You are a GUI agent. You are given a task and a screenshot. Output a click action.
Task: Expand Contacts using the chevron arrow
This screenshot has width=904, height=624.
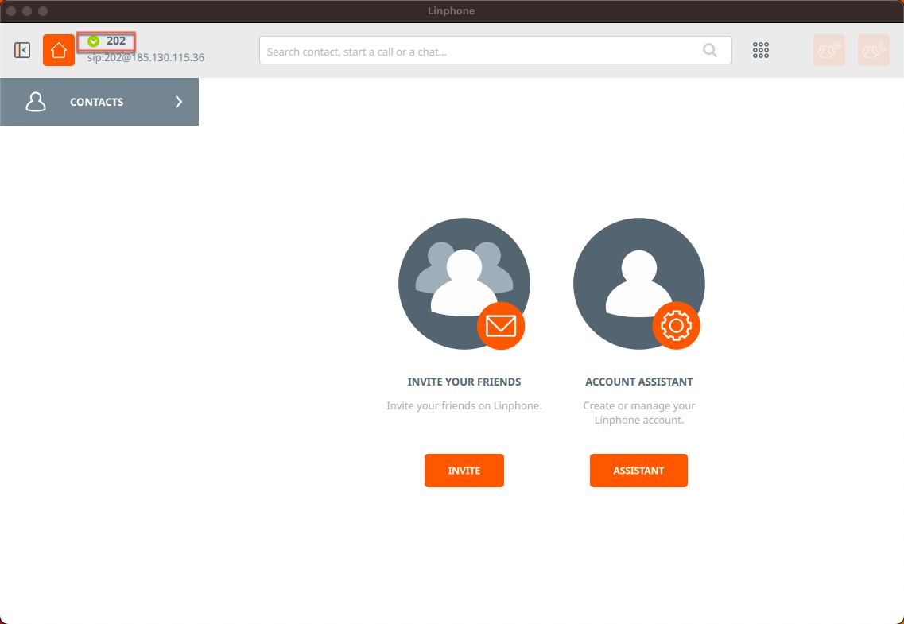[x=179, y=102]
